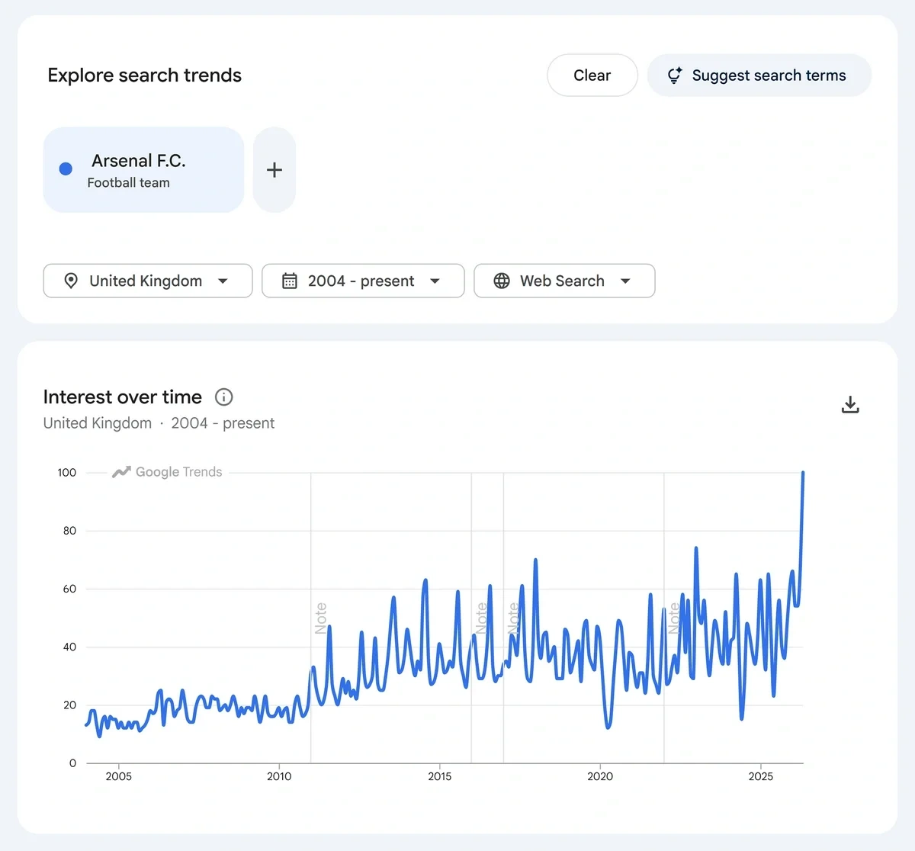Select the Arsenal F.C. search term chip
This screenshot has width=915, height=851.
point(143,170)
